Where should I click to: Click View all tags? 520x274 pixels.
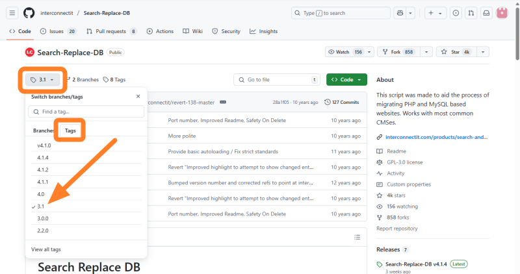[46, 249]
